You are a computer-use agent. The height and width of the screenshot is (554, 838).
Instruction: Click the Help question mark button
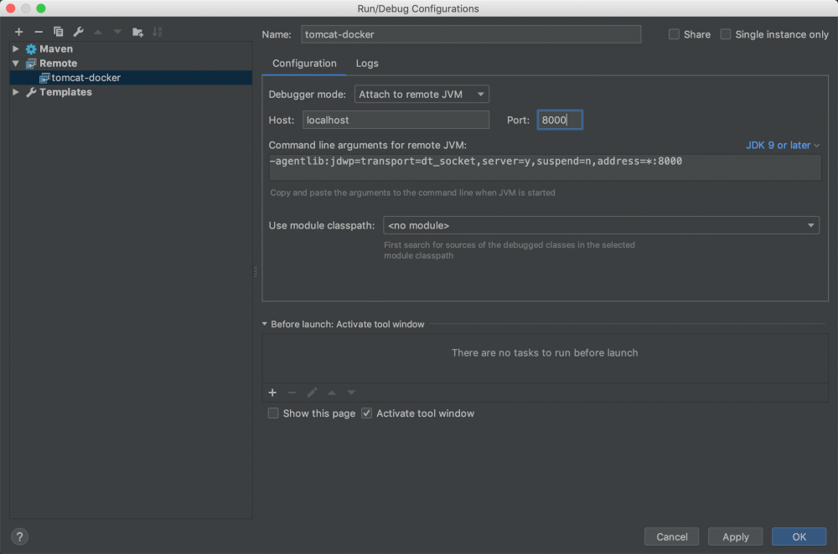coord(20,536)
